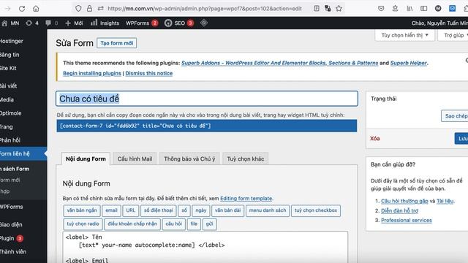Open the browser library icon

pos(409,9)
